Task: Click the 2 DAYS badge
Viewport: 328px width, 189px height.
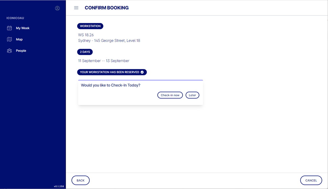Action: (x=85, y=52)
